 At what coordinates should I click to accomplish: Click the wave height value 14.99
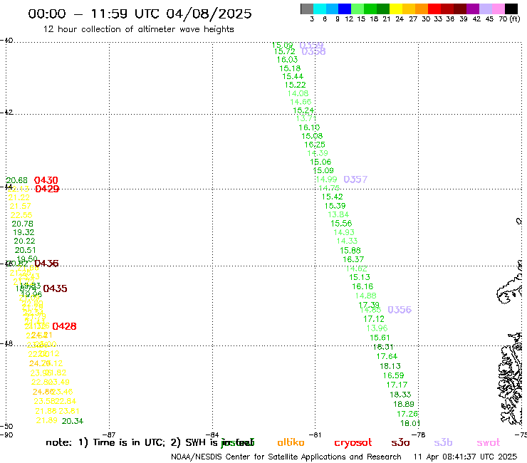326,180
